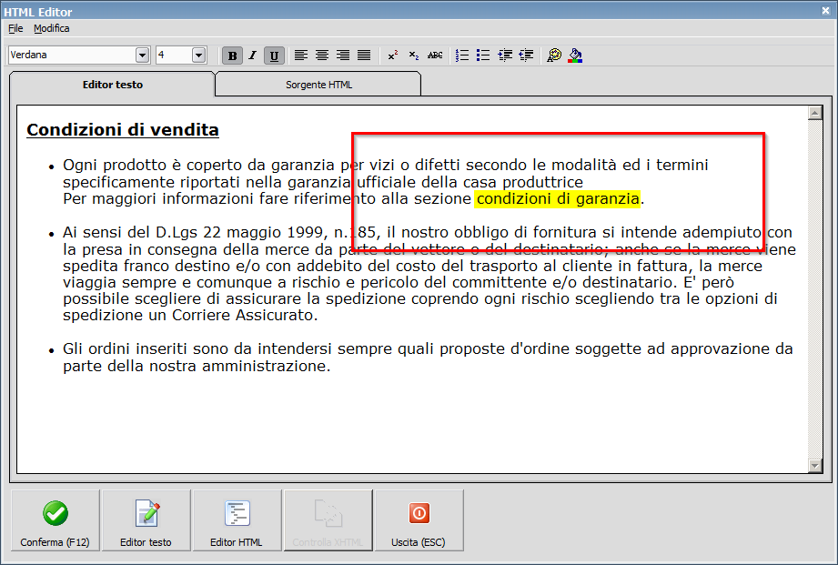
Task: Toggle italic formatting
Action: 253,55
